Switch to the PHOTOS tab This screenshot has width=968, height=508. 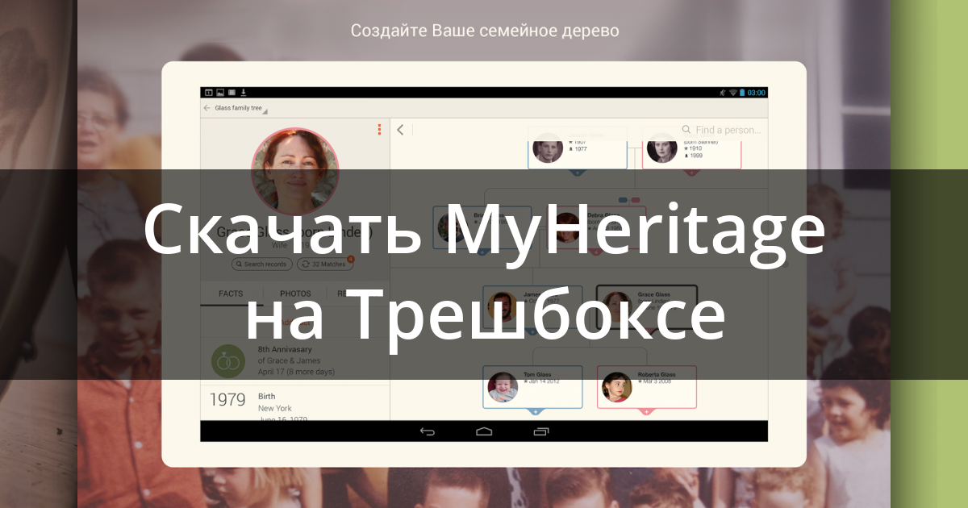[295, 294]
